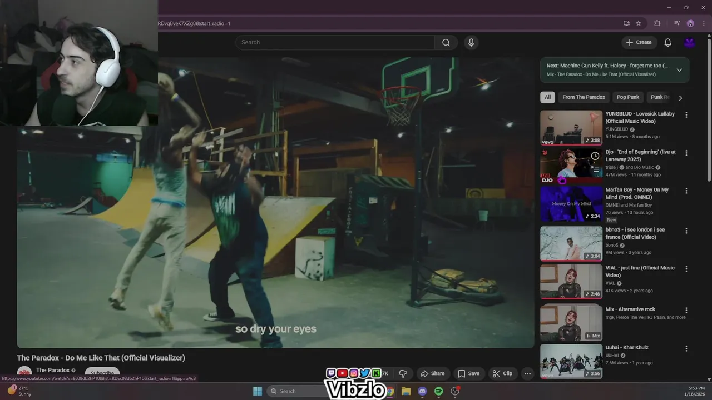Open Discord from the taskbar
712x400 pixels.
click(422, 391)
